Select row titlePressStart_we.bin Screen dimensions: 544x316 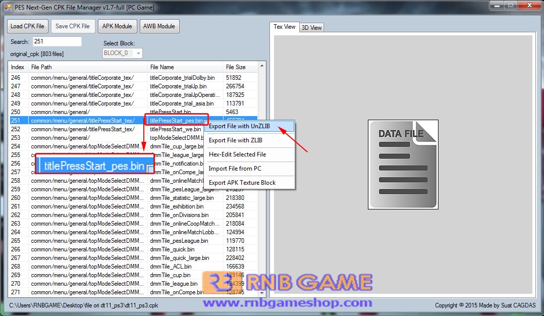coord(133,129)
